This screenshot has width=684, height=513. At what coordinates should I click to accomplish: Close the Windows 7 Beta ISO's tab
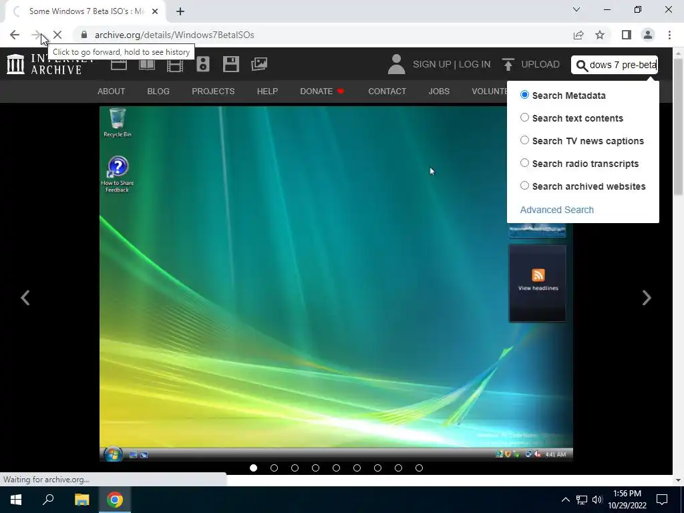click(155, 11)
